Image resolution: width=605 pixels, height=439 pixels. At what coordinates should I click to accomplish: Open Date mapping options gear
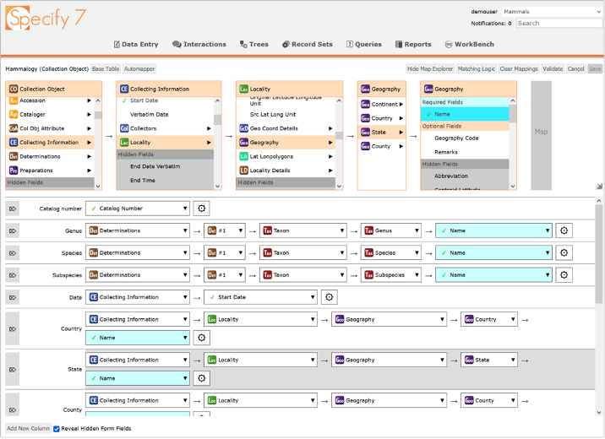(x=329, y=297)
